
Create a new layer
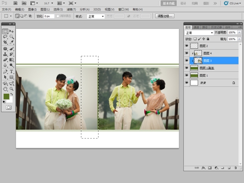click(229, 168)
